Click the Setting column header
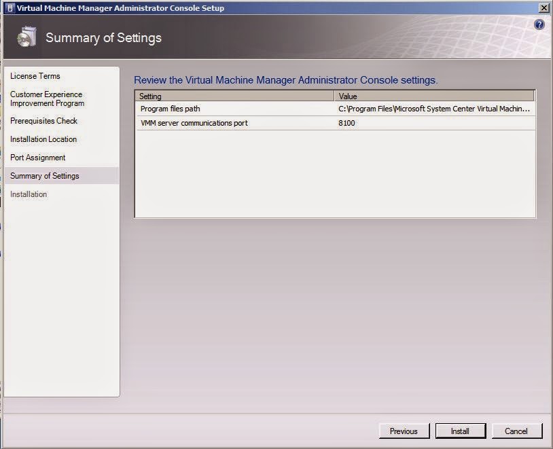Screen dimensions: 553x449 coord(234,96)
